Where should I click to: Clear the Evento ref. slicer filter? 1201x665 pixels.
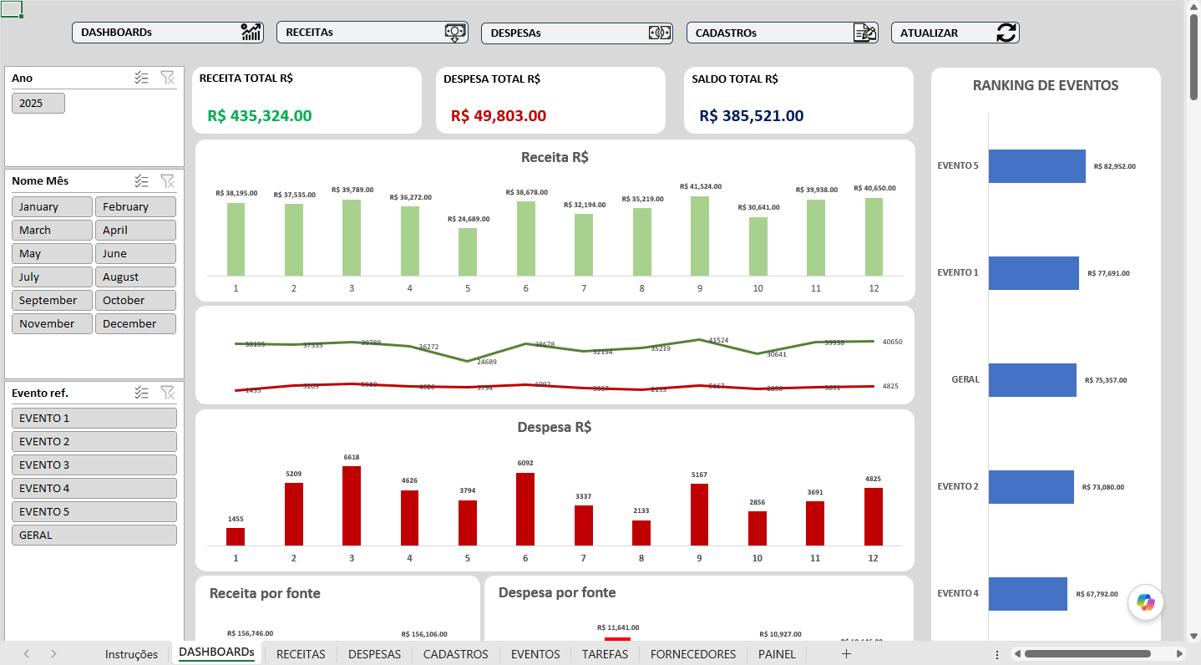pyautogui.click(x=167, y=393)
